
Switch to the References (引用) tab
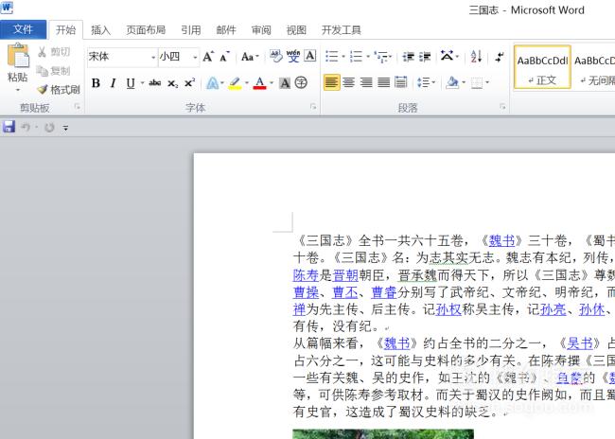click(x=190, y=30)
